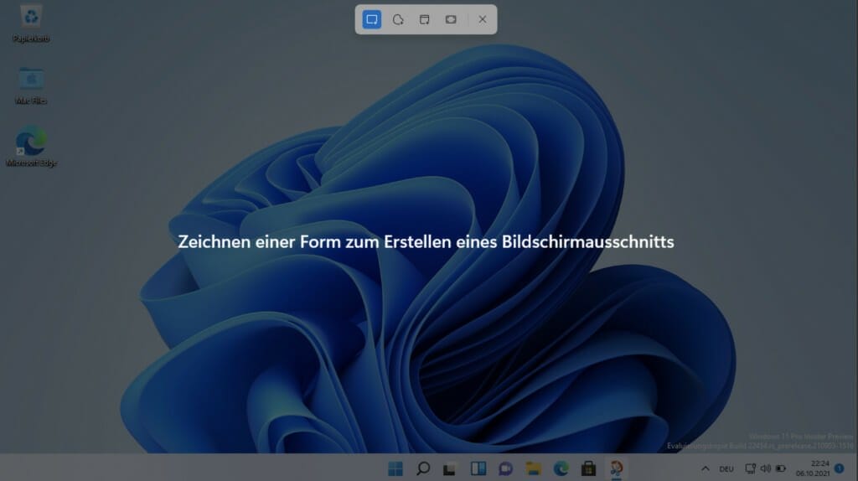The image size is (858, 481).
Task: Open the Mac Files folder icon
Action: [x=31, y=86]
